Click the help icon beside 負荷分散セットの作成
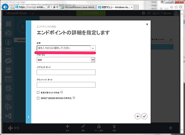 click(62, 92)
